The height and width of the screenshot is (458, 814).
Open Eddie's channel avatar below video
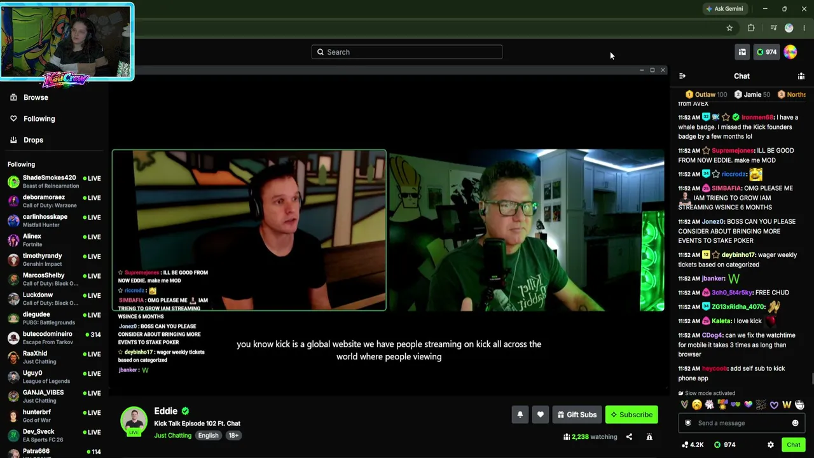[x=134, y=421]
